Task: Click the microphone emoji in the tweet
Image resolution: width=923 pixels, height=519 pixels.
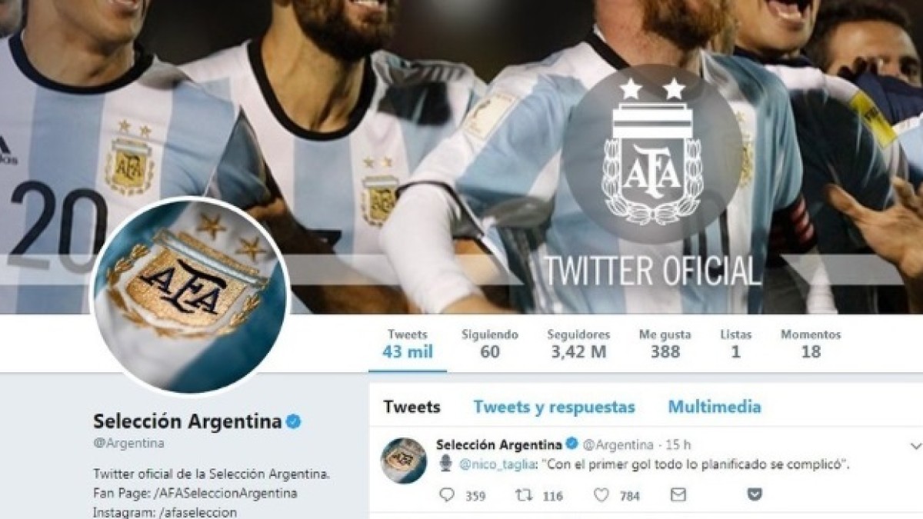Action: coord(446,464)
